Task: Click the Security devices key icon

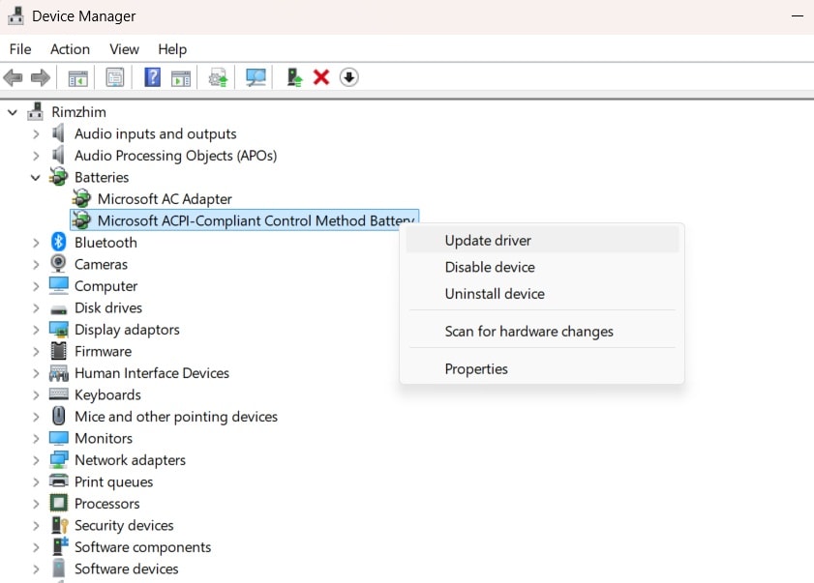Action: (59, 525)
